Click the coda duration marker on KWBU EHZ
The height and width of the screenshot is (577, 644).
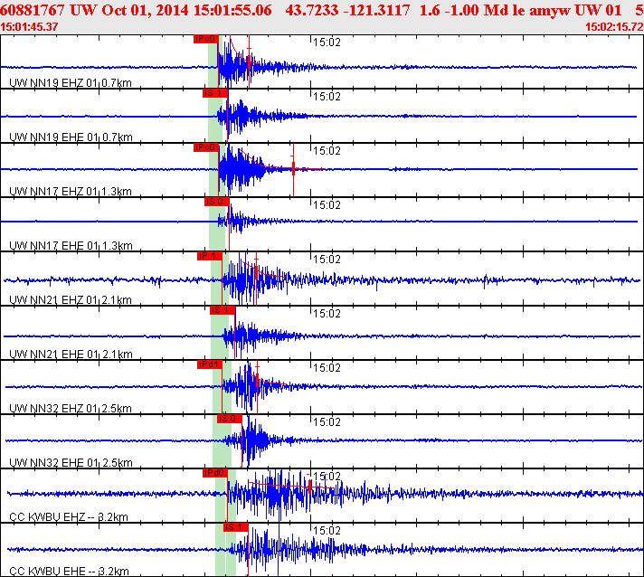(x=309, y=487)
